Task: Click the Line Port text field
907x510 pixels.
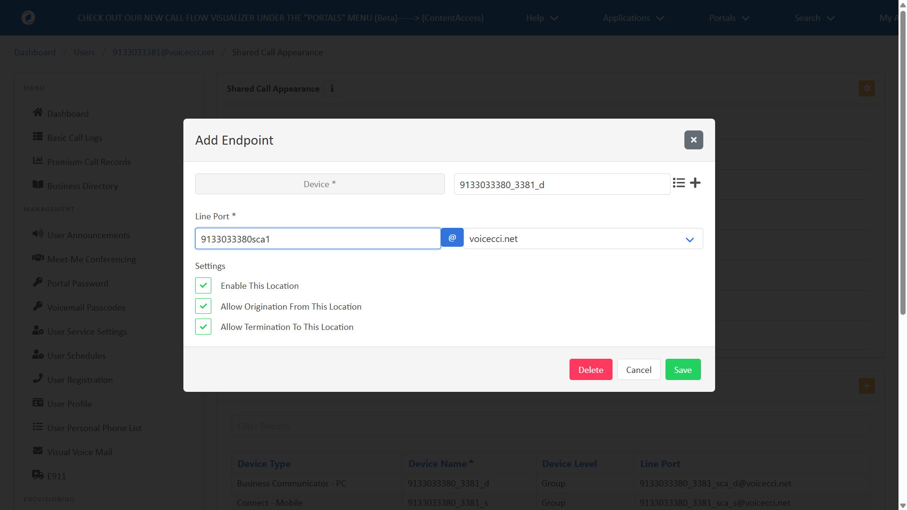Action: [318, 239]
